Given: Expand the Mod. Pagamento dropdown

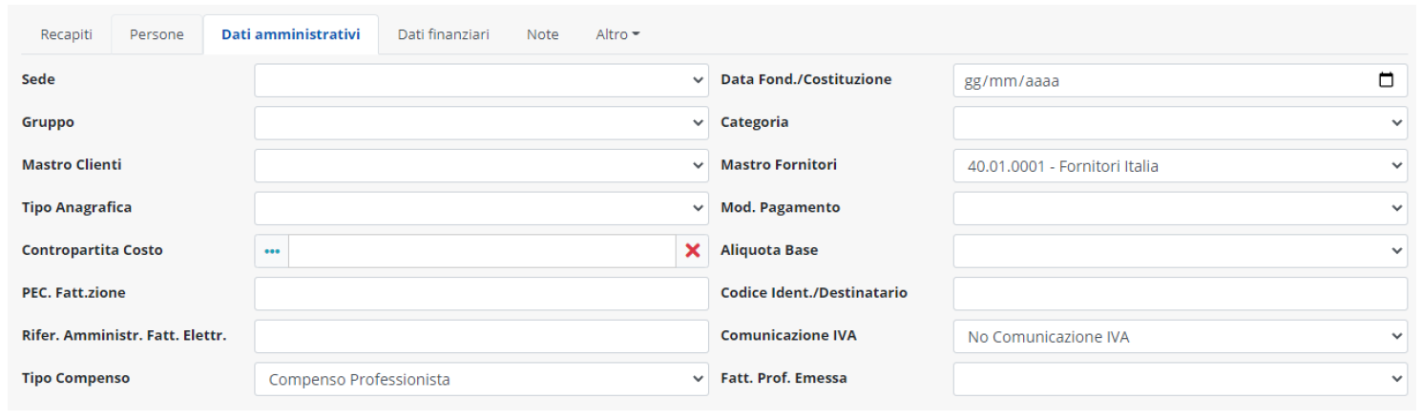Looking at the screenshot, I should pyautogui.click(x=1180, y=208).
